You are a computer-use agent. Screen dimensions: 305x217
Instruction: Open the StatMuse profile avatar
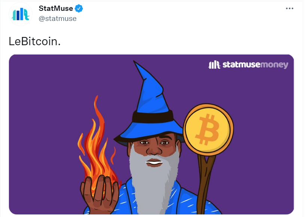(21, 14)
